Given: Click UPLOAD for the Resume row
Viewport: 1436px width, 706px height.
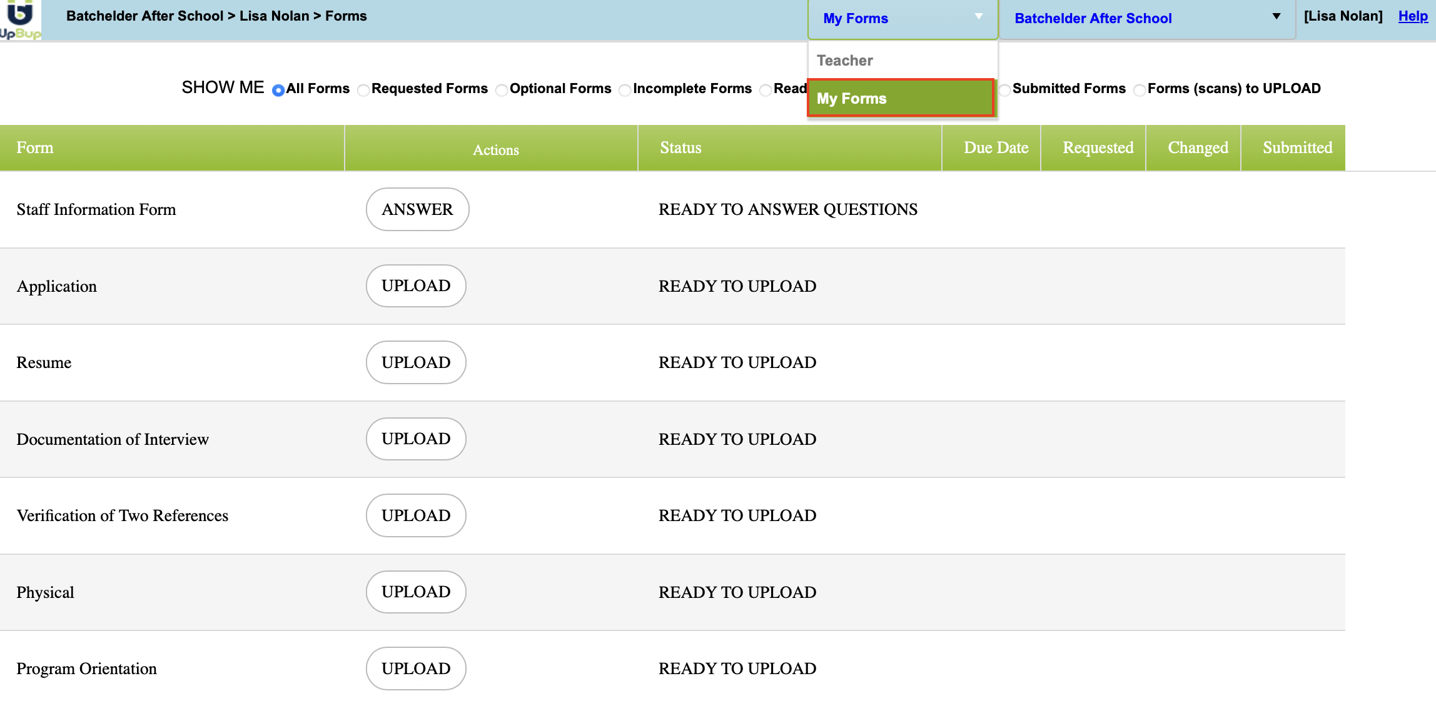Looking at the screenshot, I should (416, 362).
